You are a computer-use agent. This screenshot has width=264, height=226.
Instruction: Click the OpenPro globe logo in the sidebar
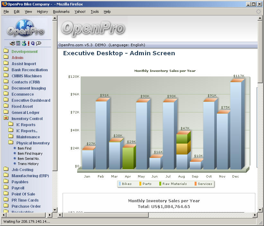(26, 28)
